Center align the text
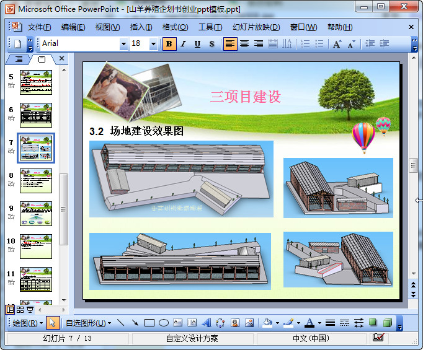423x350 pixels. click(x=244, y=43)
